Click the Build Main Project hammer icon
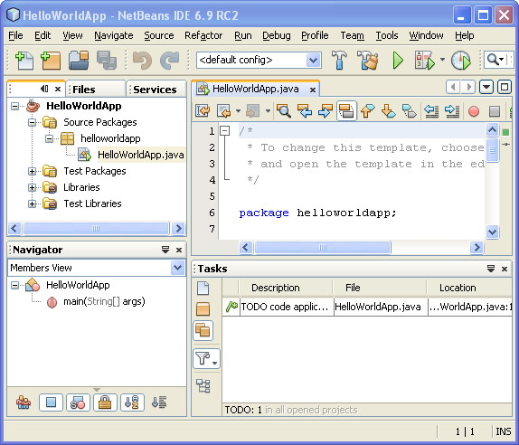The width and height of the screenshot is (519, 445). tap(339, 60)
